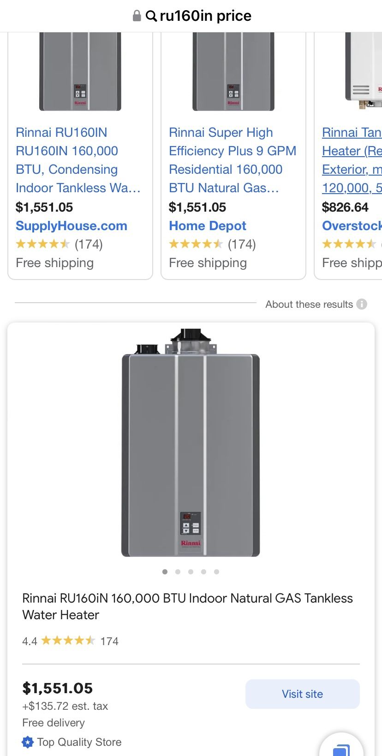Tap the search magnifier icon
The height and width of the screenshot is (756, 382).
click(x=151, y=16)
